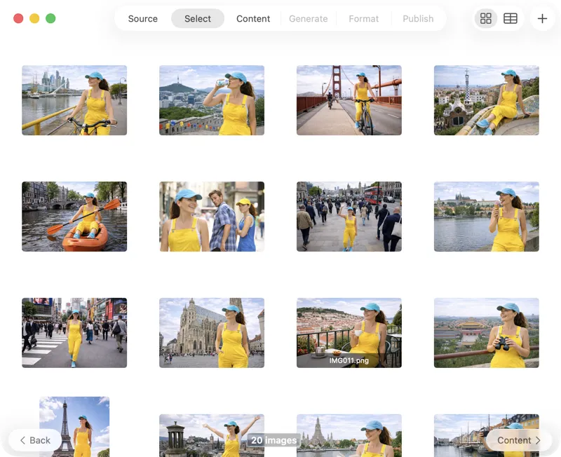Screen dimensions: 561x457
Task: Open the Publish tab
Action: pyautogui.click(x=418, y=19)
